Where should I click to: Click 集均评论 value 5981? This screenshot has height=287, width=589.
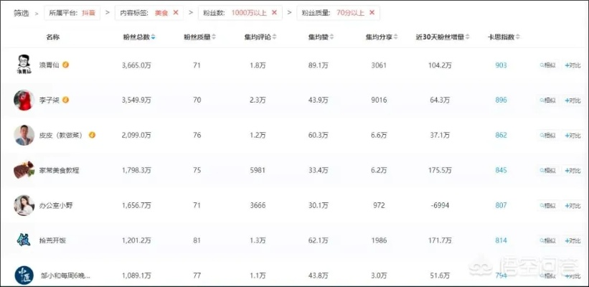coord(258,171)
